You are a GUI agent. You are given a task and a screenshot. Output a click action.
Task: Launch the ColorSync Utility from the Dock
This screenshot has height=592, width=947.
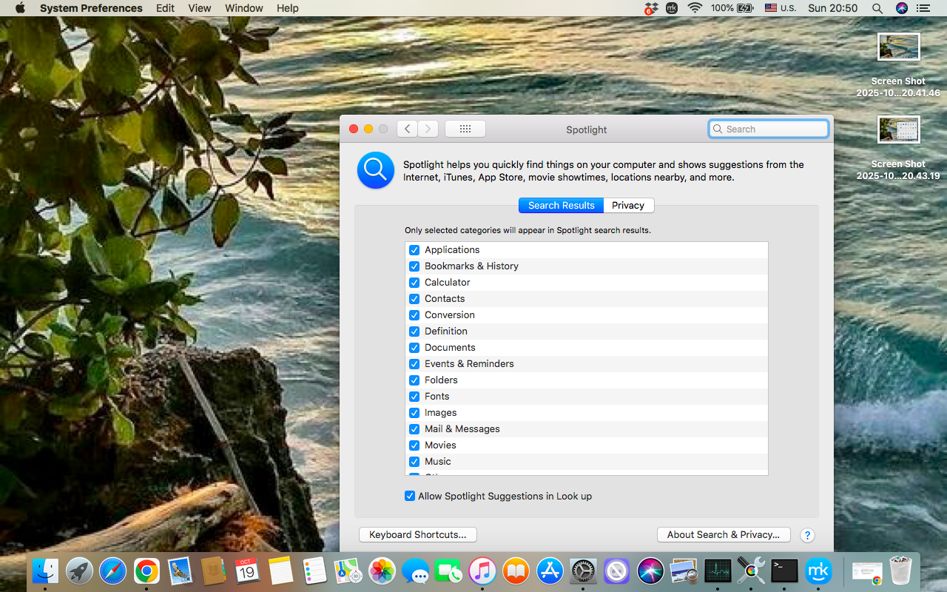pos(751,571)
